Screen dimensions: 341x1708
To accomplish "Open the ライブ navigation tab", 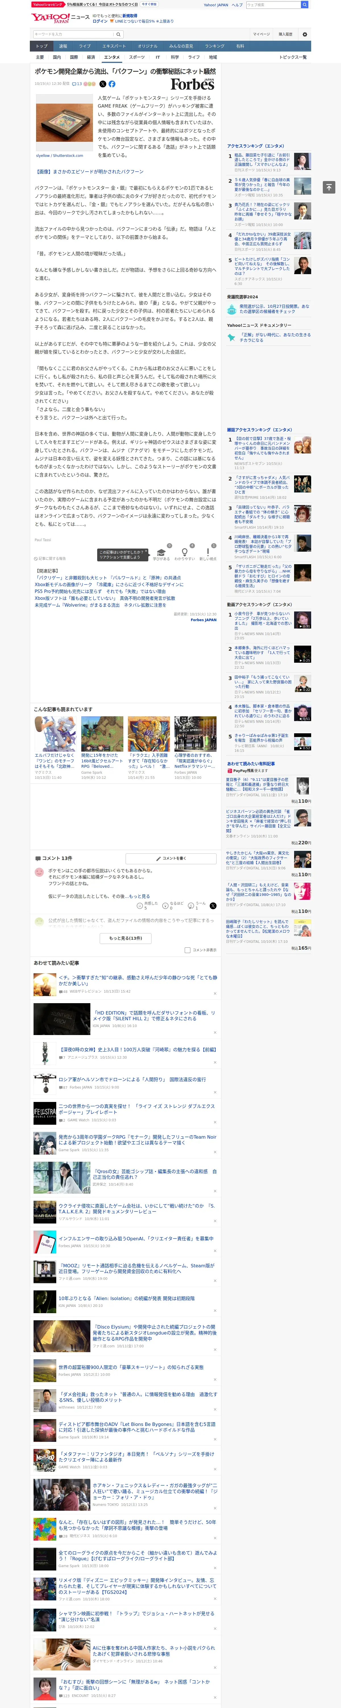I will [85, 46].
